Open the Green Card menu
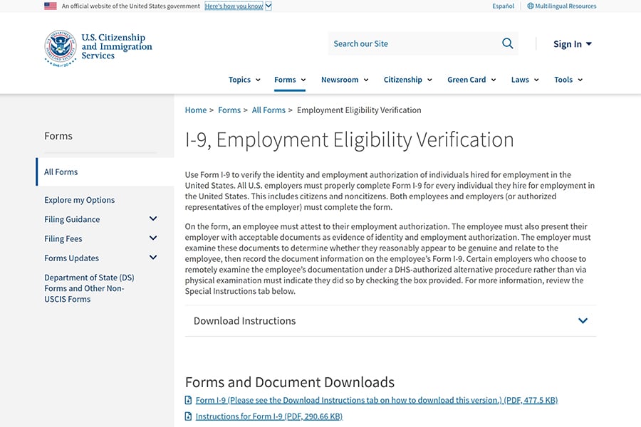 (471, 80)
